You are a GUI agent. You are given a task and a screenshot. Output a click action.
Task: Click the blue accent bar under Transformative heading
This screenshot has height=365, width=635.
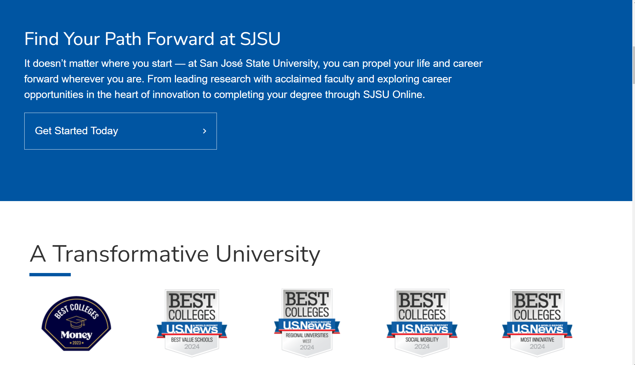50,274
